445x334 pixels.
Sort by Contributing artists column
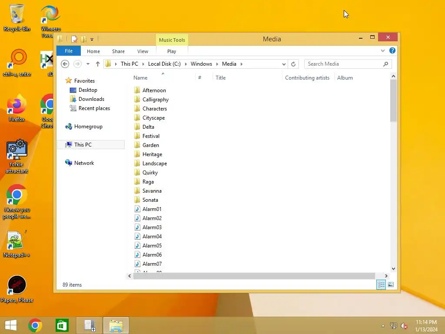point(307,77)
